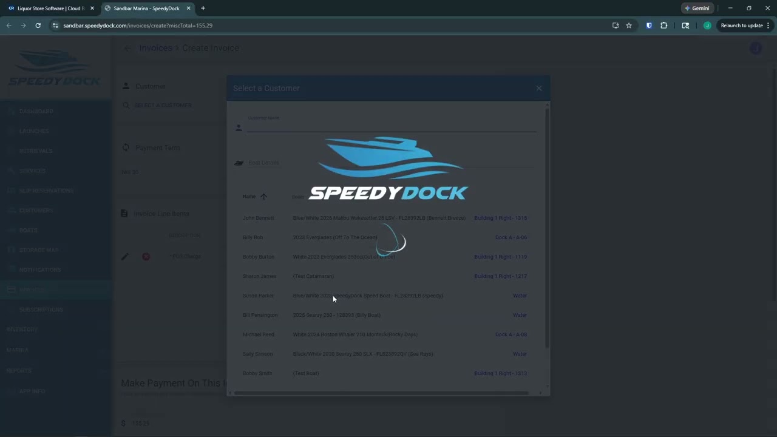Select customer Bill Penanigton
This screenshot has width=777, height=437.
[x=260, y=315]
